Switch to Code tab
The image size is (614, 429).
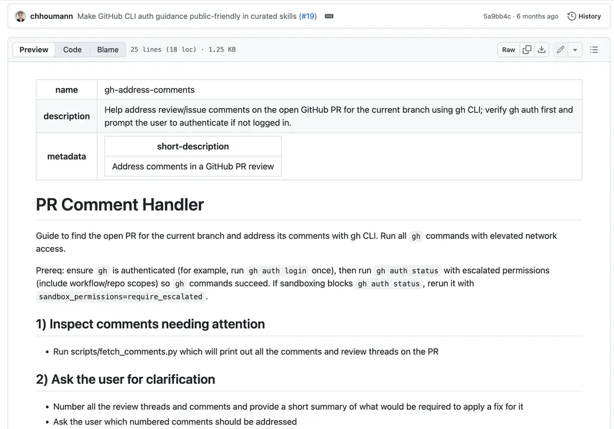[73, 50]
